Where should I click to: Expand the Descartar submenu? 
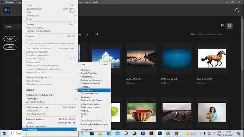pos(50,90)
